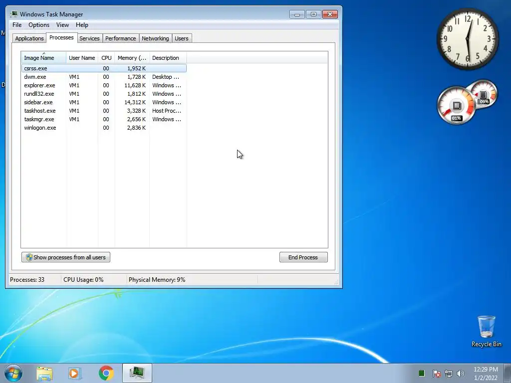Click Show processes from all users

[66, 257]
